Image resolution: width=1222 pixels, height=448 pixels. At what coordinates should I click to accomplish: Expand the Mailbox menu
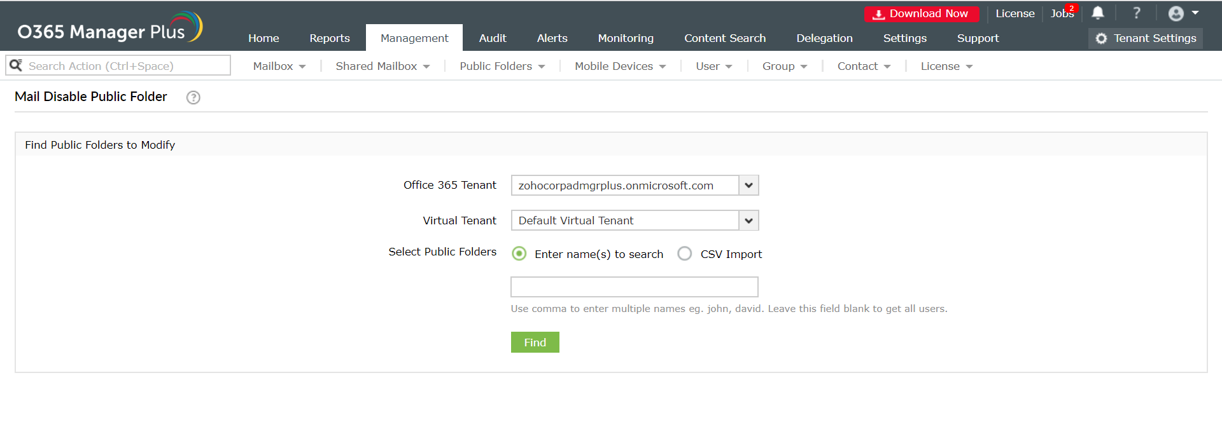coord(279,66)
